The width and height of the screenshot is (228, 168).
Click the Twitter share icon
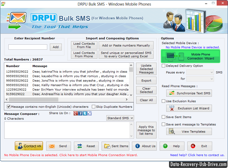pyautogui.click(x=85, y=113)
